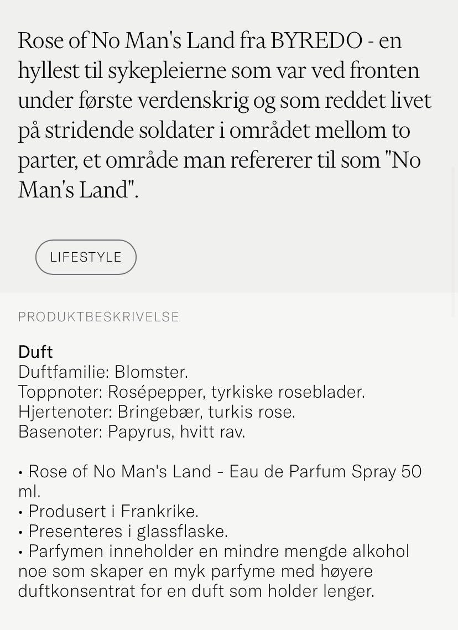Click the Basenoter Papyrus line

132,432
